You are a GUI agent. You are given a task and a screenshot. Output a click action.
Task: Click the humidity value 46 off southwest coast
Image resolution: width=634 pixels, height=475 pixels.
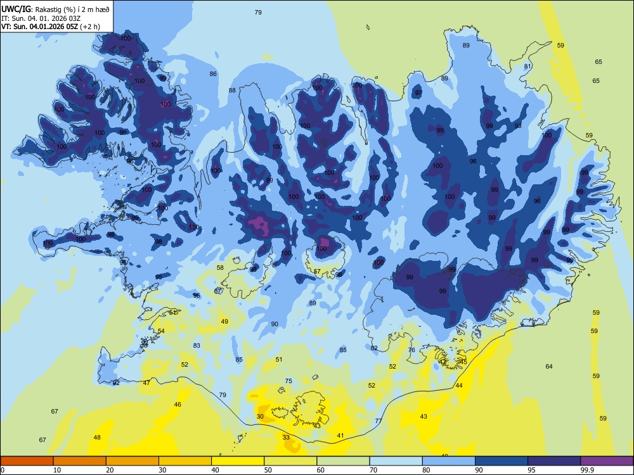click(x=178, y=404)
